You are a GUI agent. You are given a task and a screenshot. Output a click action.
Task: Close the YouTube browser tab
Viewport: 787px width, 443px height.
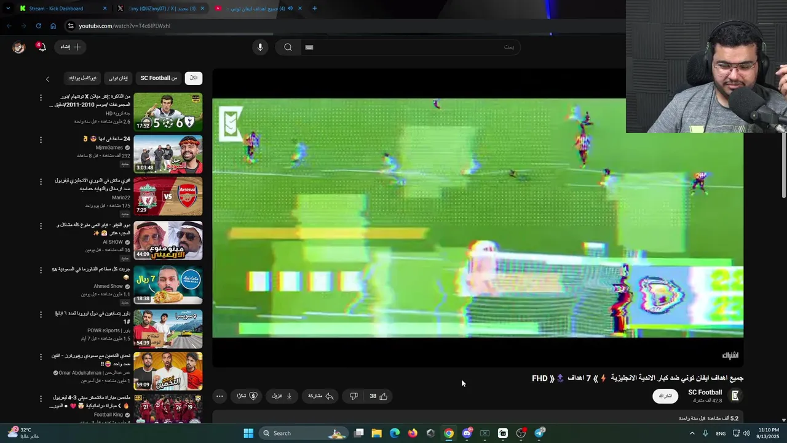(299, 9)
